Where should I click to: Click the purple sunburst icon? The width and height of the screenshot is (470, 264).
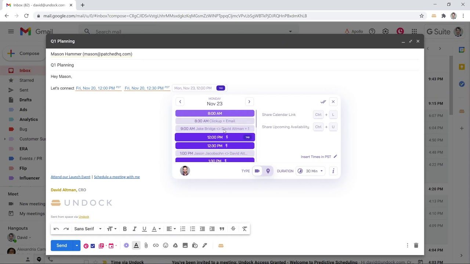pos(126,246)
